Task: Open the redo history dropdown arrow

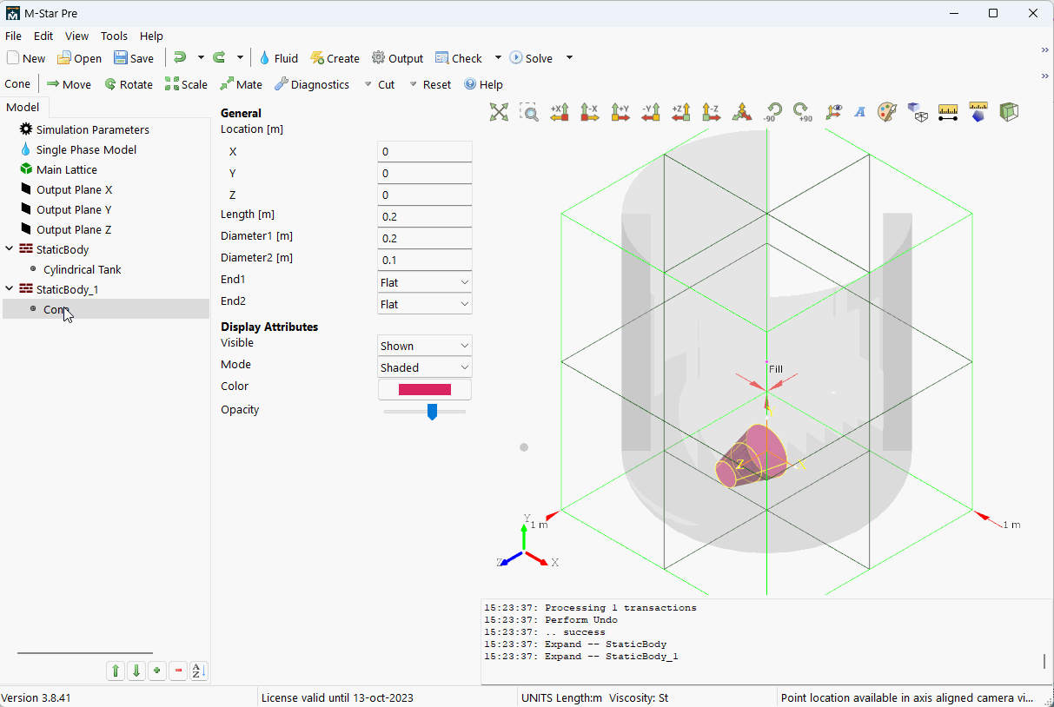Action: (240, 57)
